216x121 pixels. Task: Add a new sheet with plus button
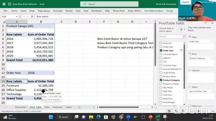(x=79, y=107)
